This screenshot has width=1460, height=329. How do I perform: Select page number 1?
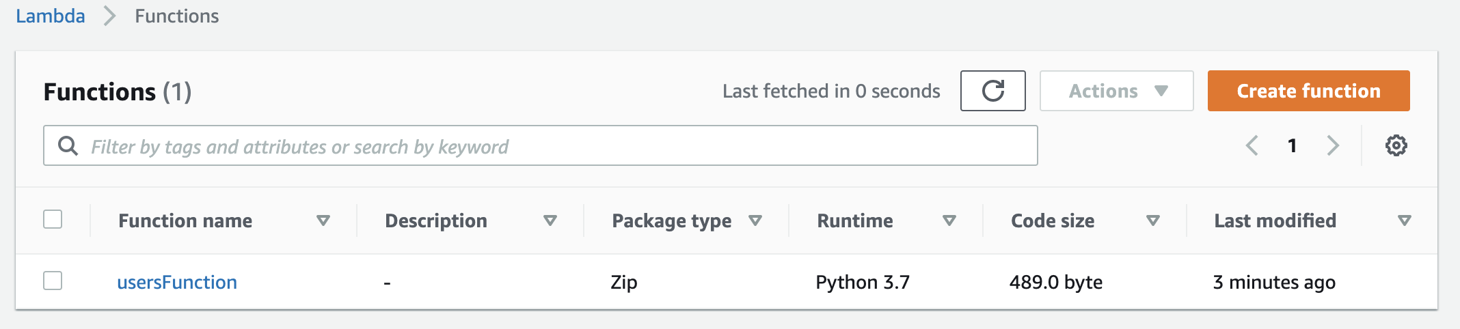(x=1292, y=145)
